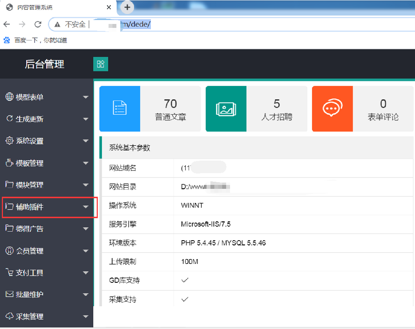The width and height of the screenshot is (415, 329).
Task: Open a new browser tab with plus button
Action: click(127, 7)
